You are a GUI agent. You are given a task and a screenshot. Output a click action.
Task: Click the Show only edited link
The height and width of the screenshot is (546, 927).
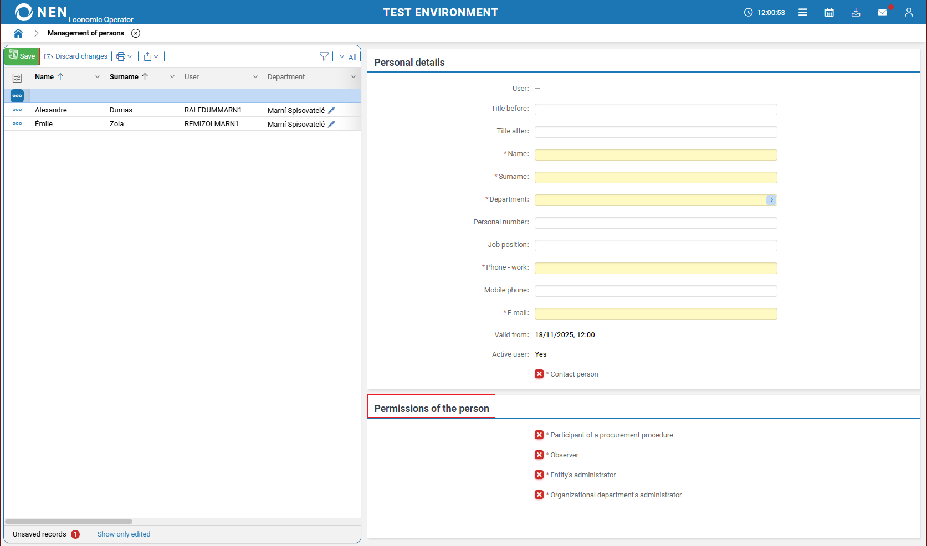124,534
